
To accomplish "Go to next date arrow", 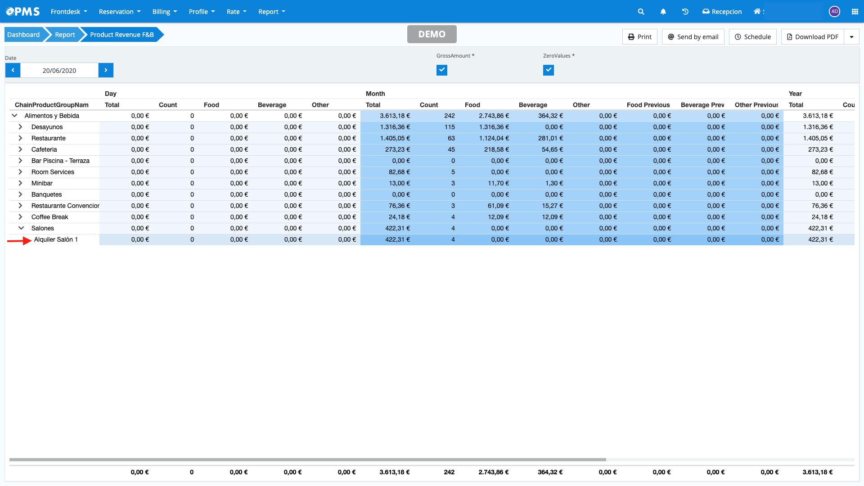I will click(106, 70).
